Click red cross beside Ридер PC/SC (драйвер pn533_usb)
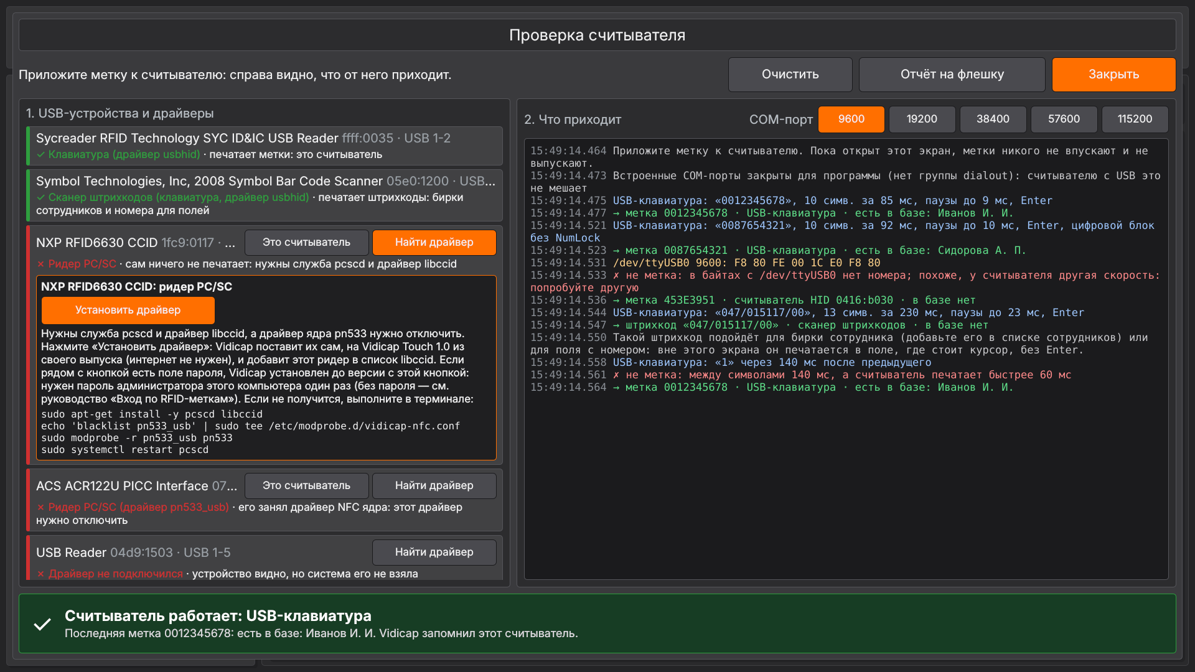This screenshot has width=1195, height=672. pyautogui.click(x=40, y=508)
